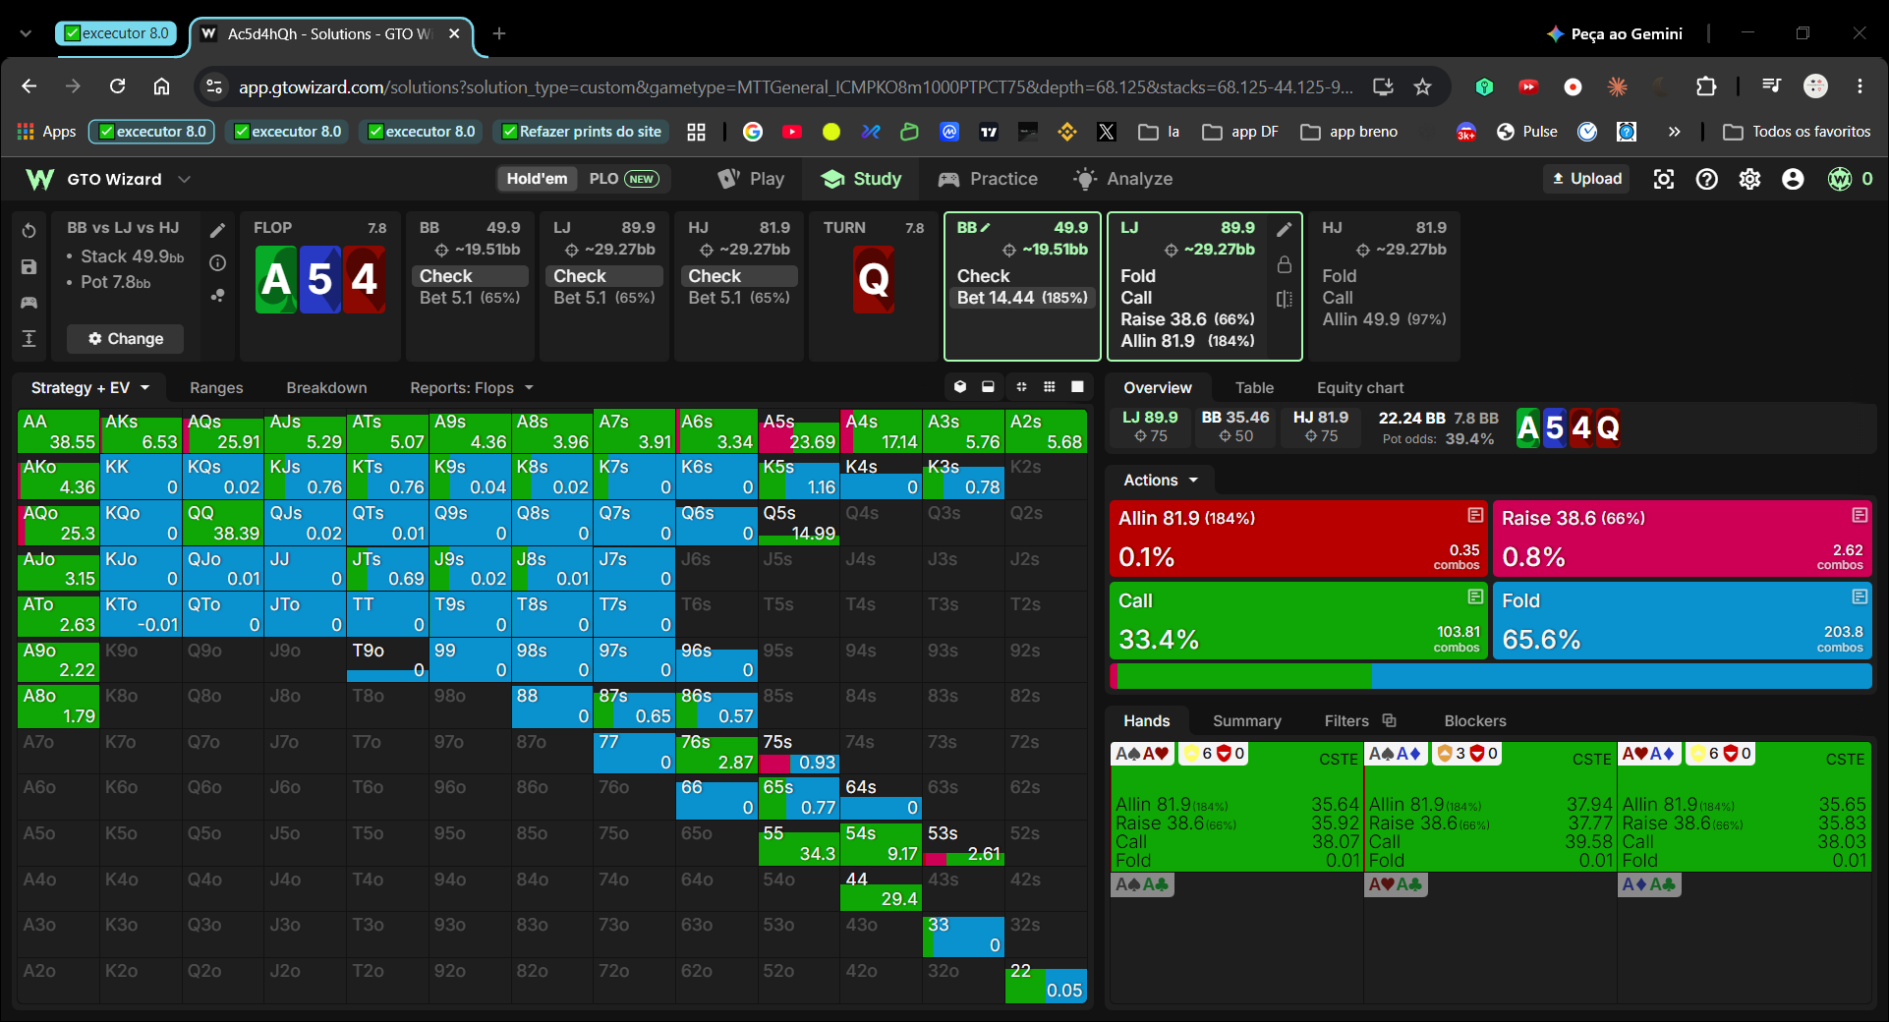Click the red Allin 81.9 action card
This screenshot has height=1022, width=1889.
(x=1298, y=539)
